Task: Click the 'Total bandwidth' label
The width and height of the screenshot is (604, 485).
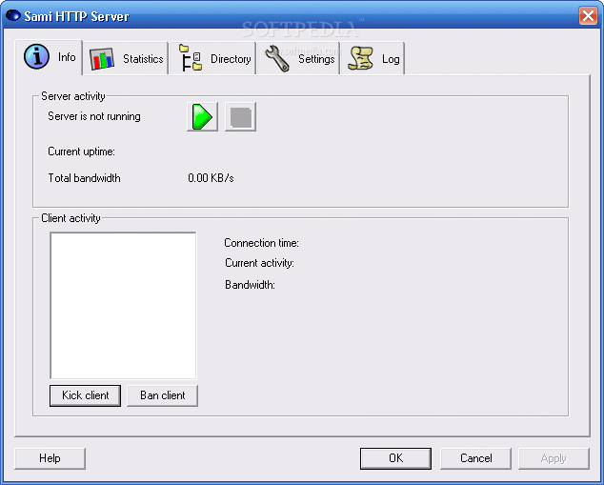Action: [x=84, y=178]
